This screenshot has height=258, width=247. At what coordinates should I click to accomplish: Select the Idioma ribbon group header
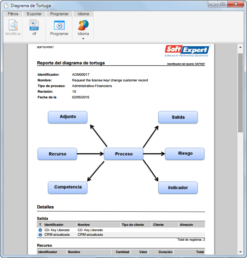(x=83, y=14)
